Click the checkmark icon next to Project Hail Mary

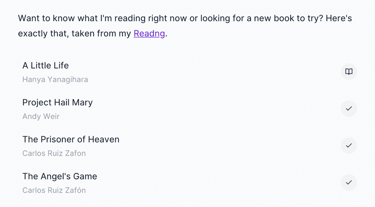[x=349, y=109]
